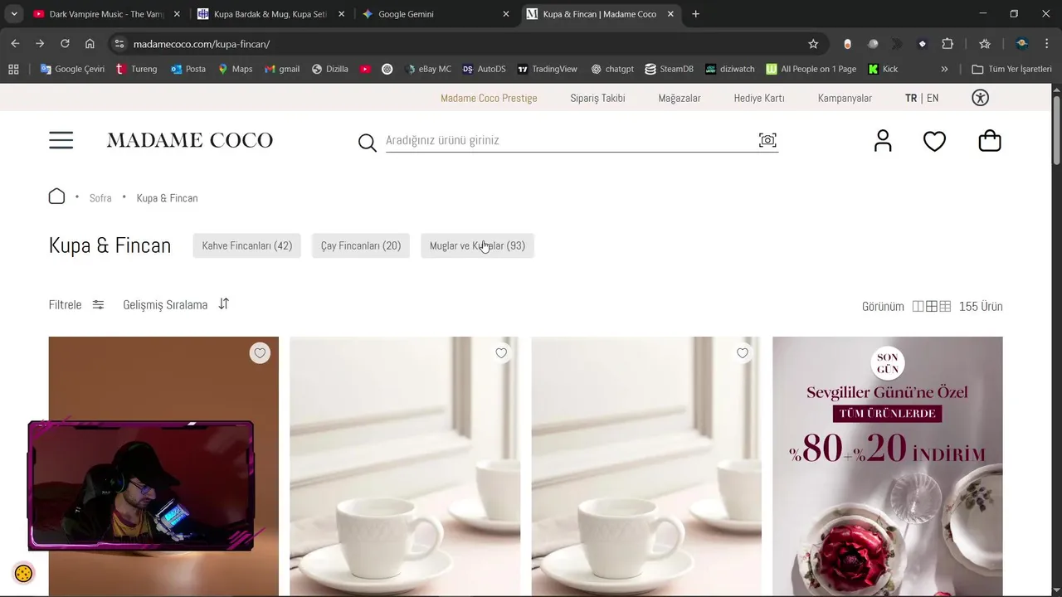Viewport: 1062px width, 597px height.
Task: Open the Chrome extensions puzzle icon
Action: click(x=948, y=44)
